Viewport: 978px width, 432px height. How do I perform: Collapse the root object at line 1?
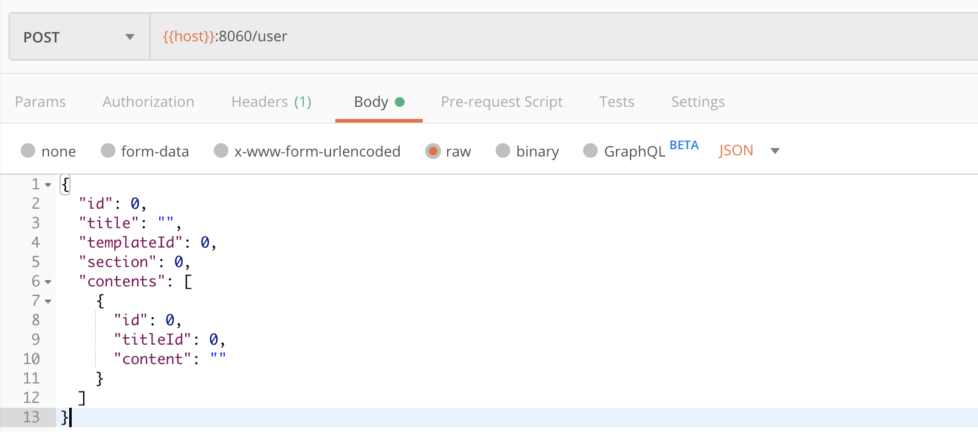[x=48, y=184]
